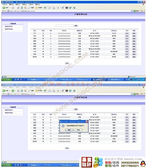Click Home icon in upper browser toolbar
The image size is (147, 168).
point(25,8)
